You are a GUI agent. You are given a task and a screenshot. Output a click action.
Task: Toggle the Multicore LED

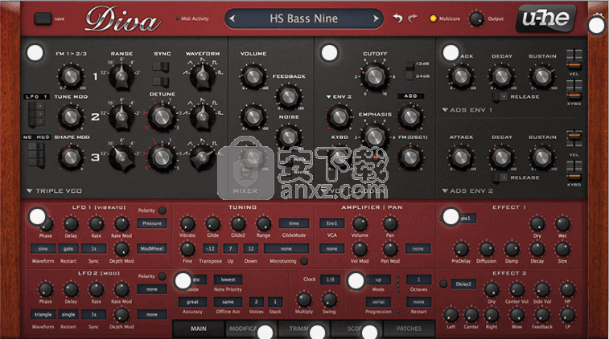(x=433, y=18)
